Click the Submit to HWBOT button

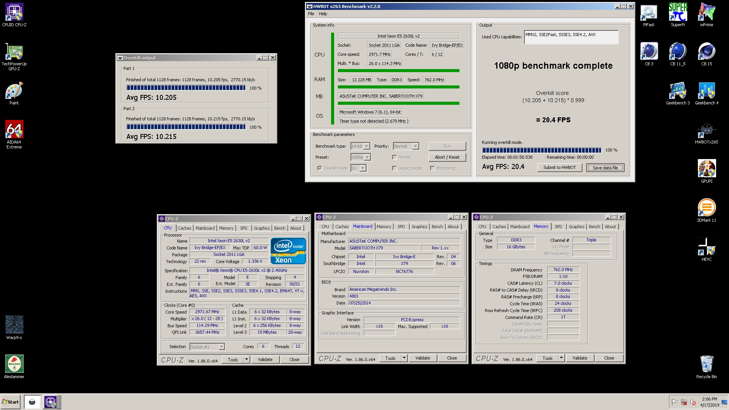point(560,167)
